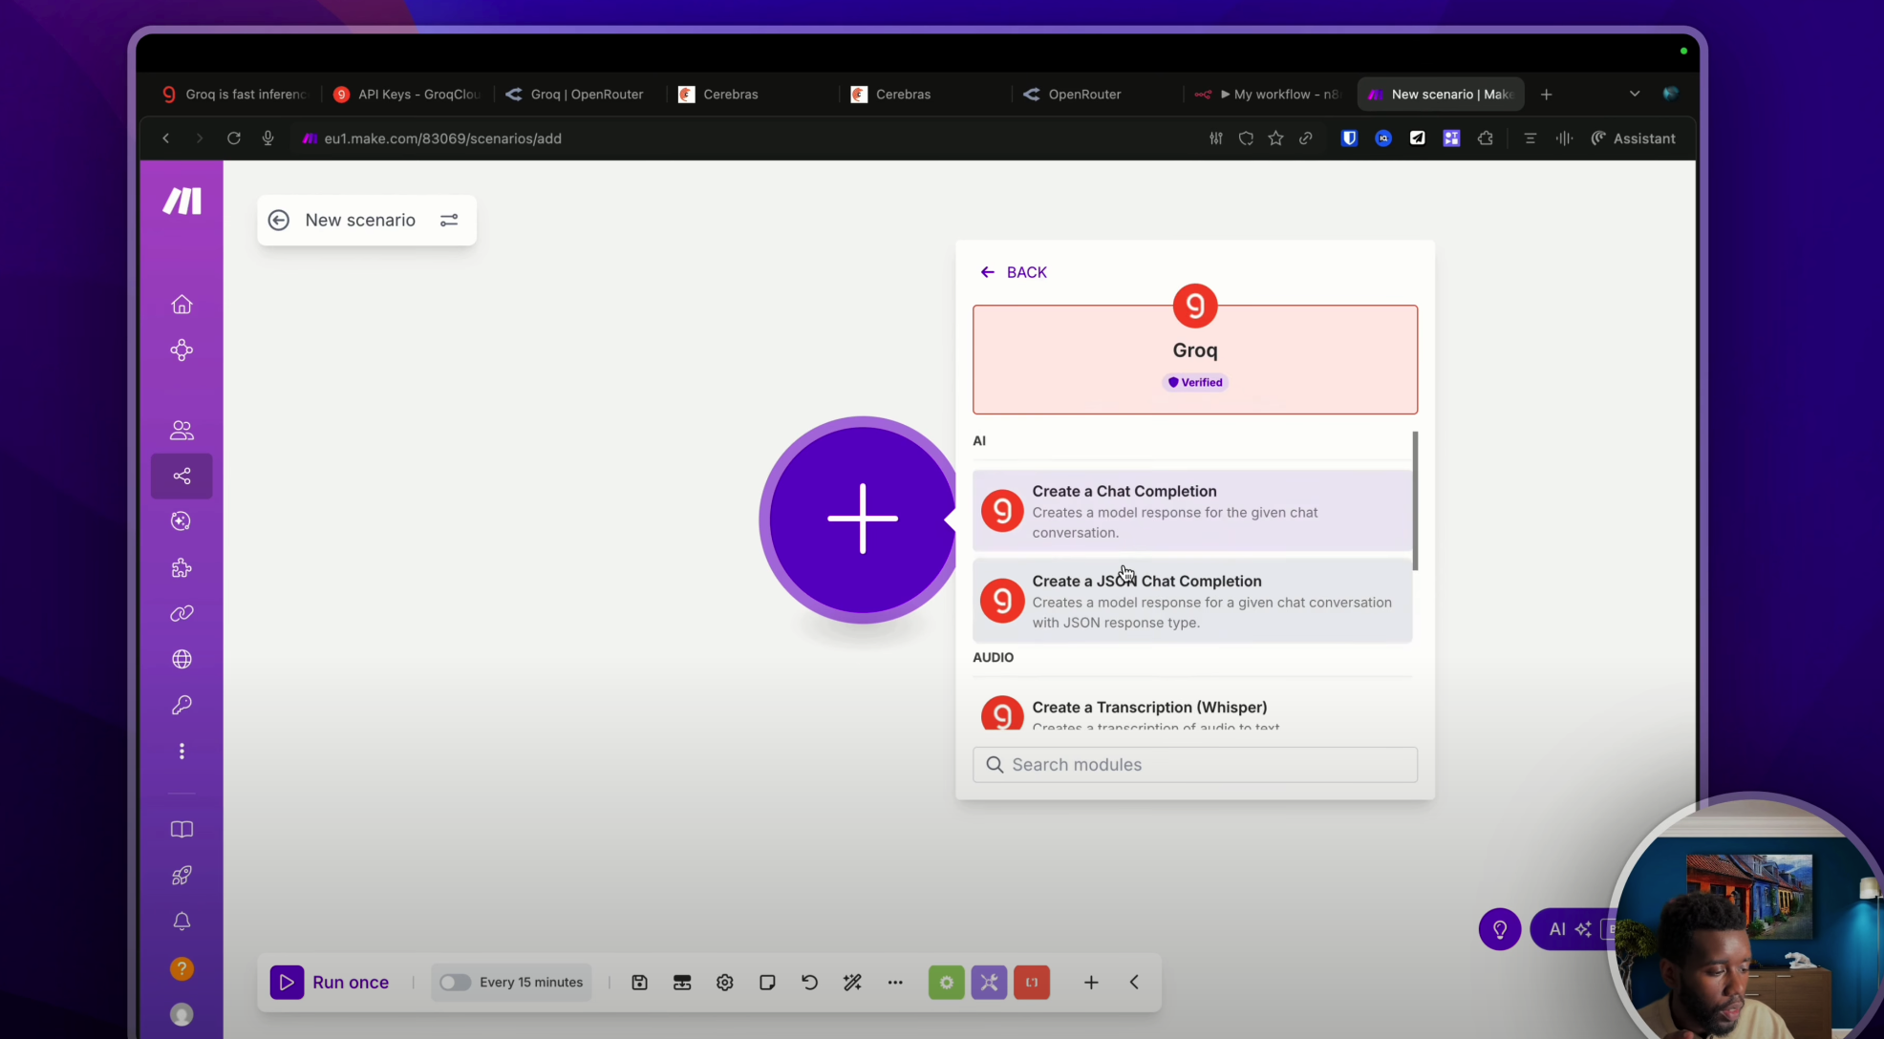This screenshot has width=1884, height=1039.
Task: Open the lightbulb explain-flow button
Action: [1500, 929]
